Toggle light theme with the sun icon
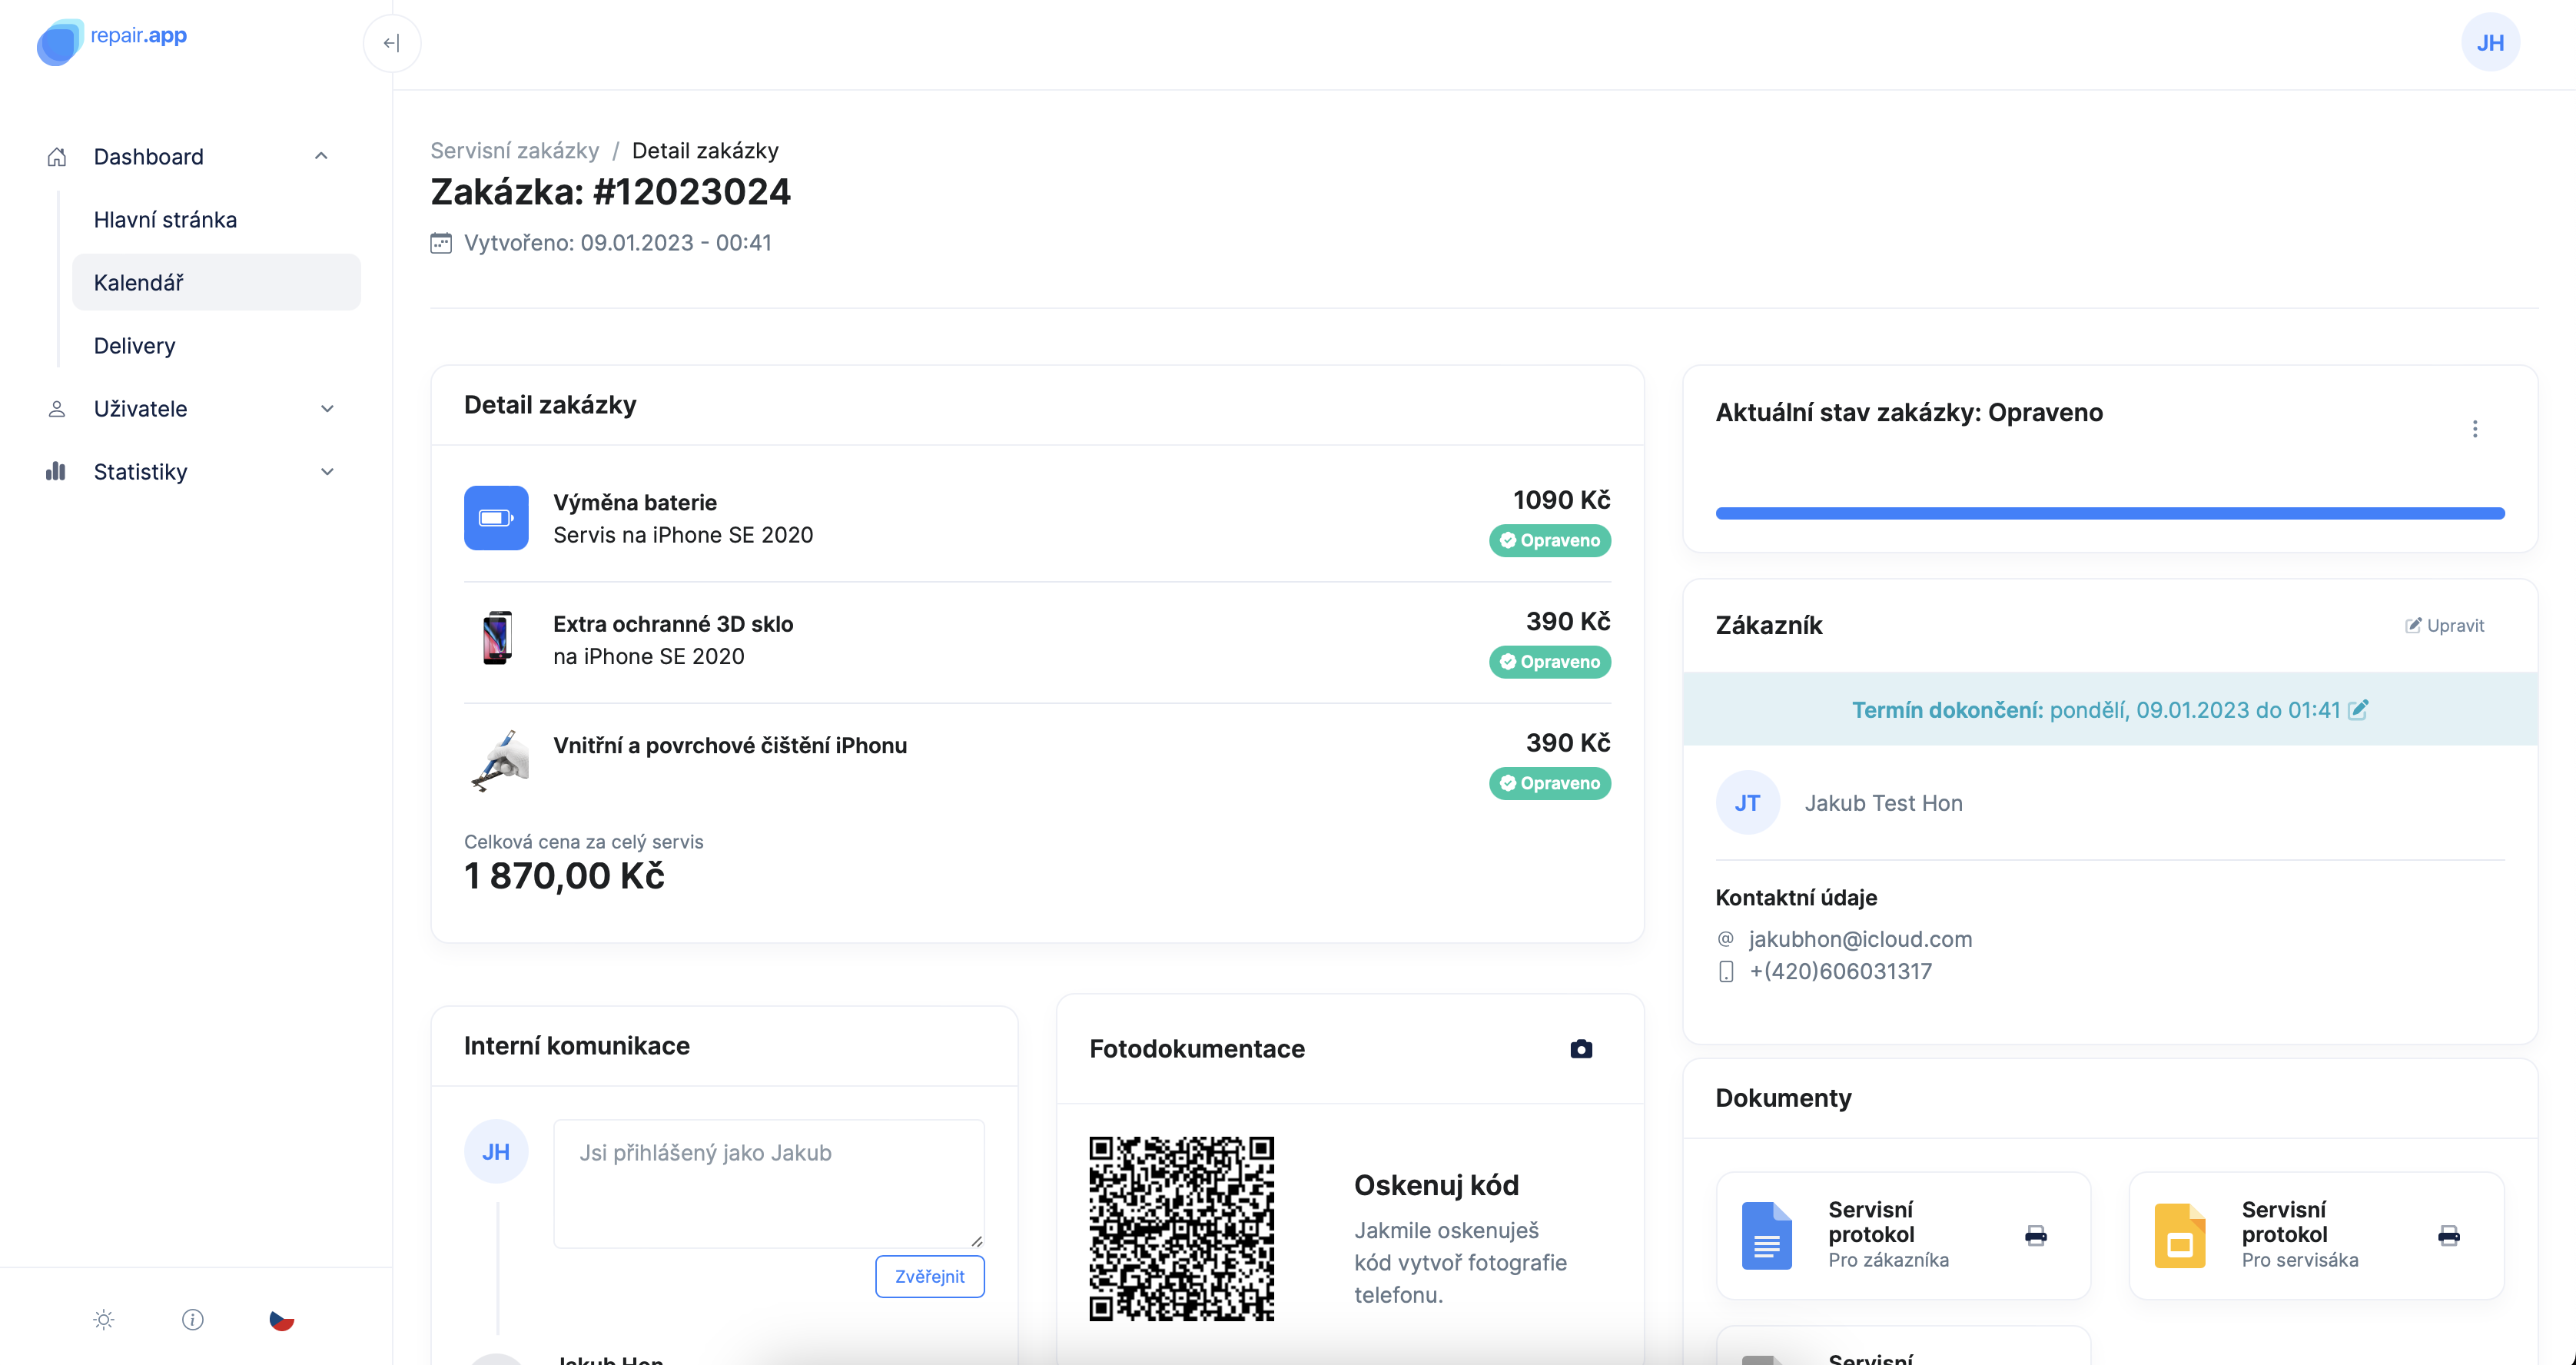Image resolution: width=2576 pixels, height=1365 pixels. (x=104, y=1319)
